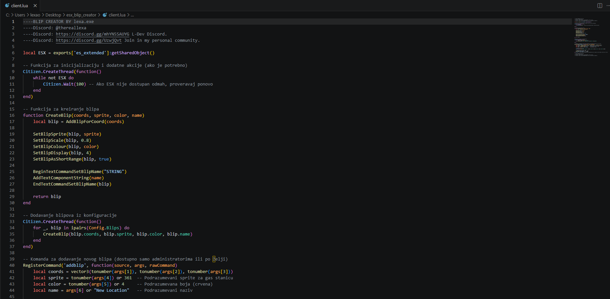The image size is (610, 299).
Task: Click the 'addblip' command string
Action: coord(75,265)
